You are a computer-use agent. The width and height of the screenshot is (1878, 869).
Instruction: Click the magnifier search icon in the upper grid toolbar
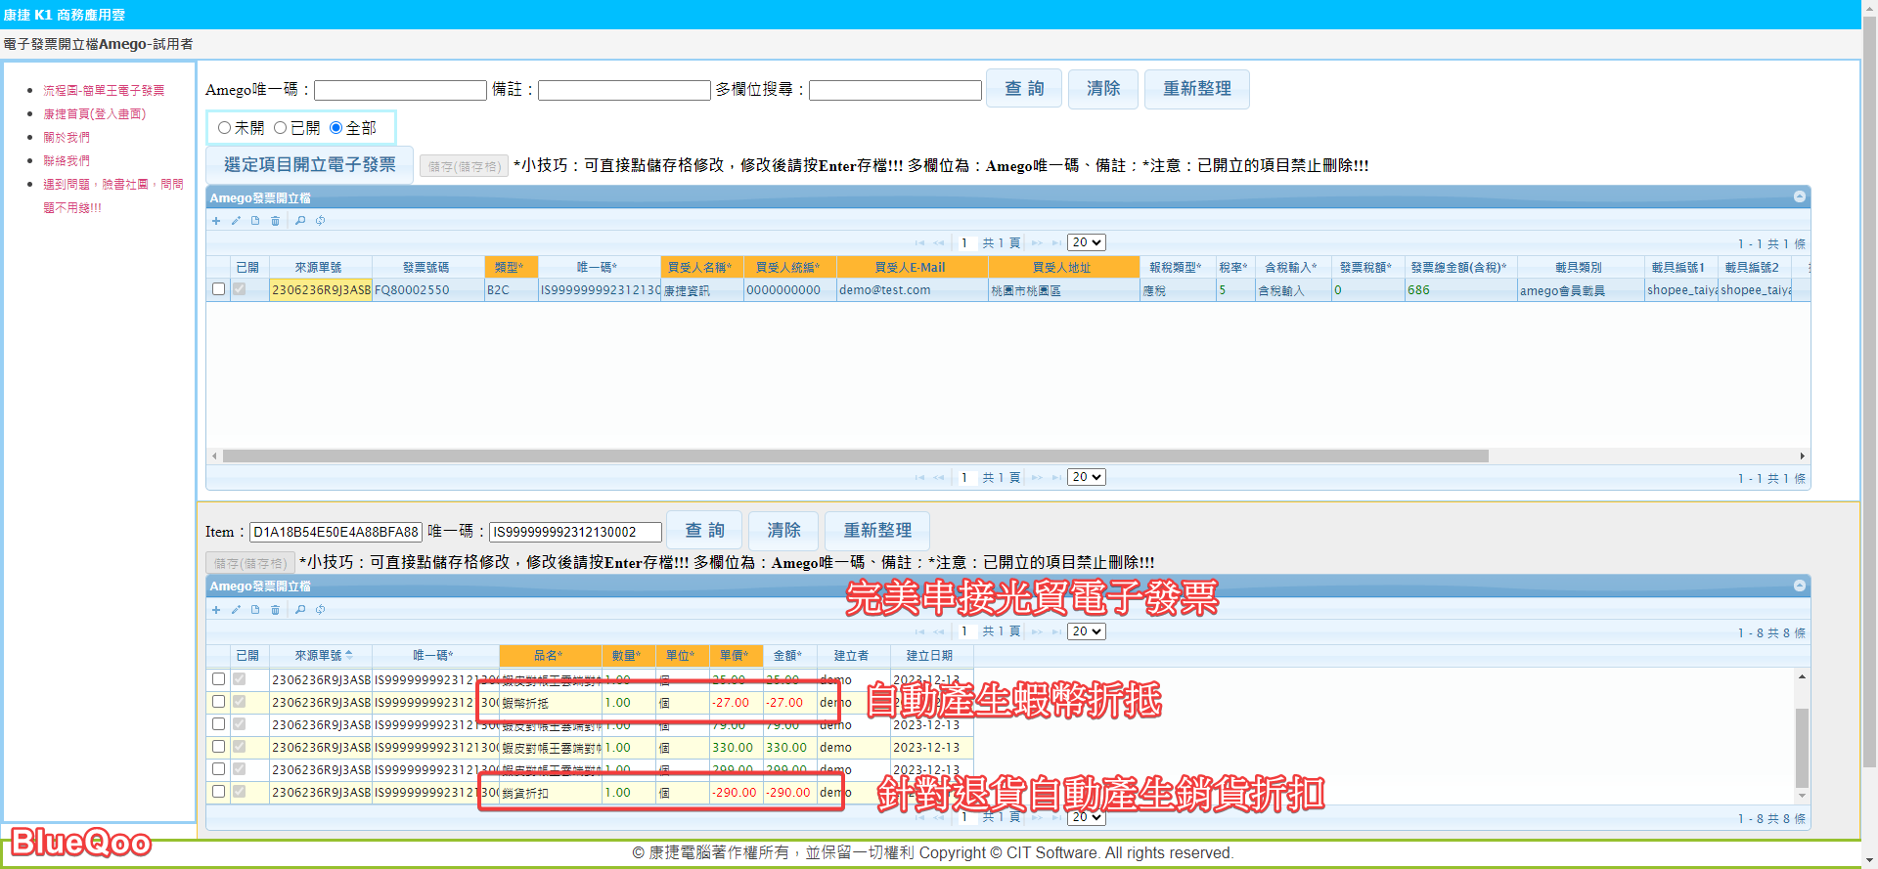pyautogui.click(x=300, y=221)
